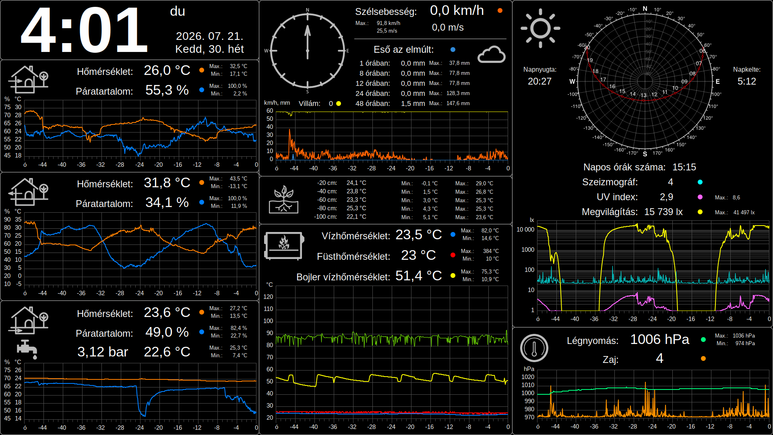Click the 23 °C smoke temperature value
Viewport: 773px width, 435px height.
coord(418,255)
